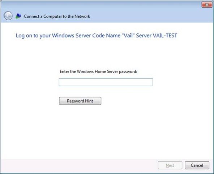Exit the wizard using the title bar X
This screenshot has height=174, width=214.
pyautogui.click(x=207, y=5)
